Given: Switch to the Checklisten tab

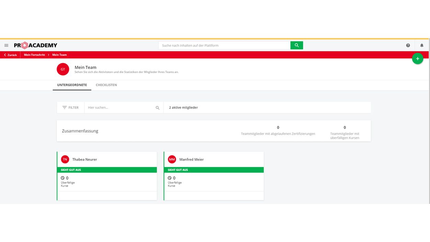Looking at the screenshot, I should click(x=106, y=85).
